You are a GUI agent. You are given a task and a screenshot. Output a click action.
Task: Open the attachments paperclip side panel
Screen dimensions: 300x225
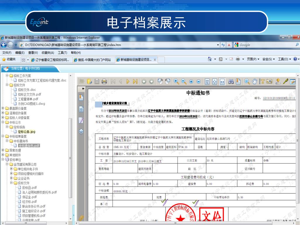click(x=81, y=218)
